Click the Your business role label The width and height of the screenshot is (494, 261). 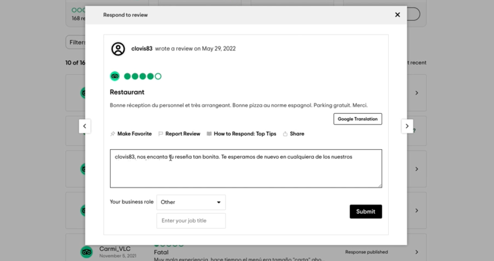click(132, 202)
